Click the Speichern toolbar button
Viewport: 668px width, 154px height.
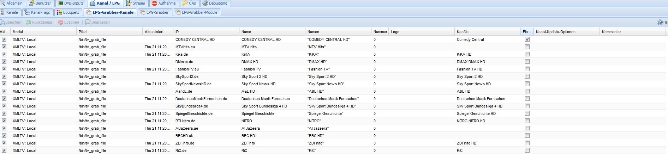pyautogui.click(x=12, y=22)
